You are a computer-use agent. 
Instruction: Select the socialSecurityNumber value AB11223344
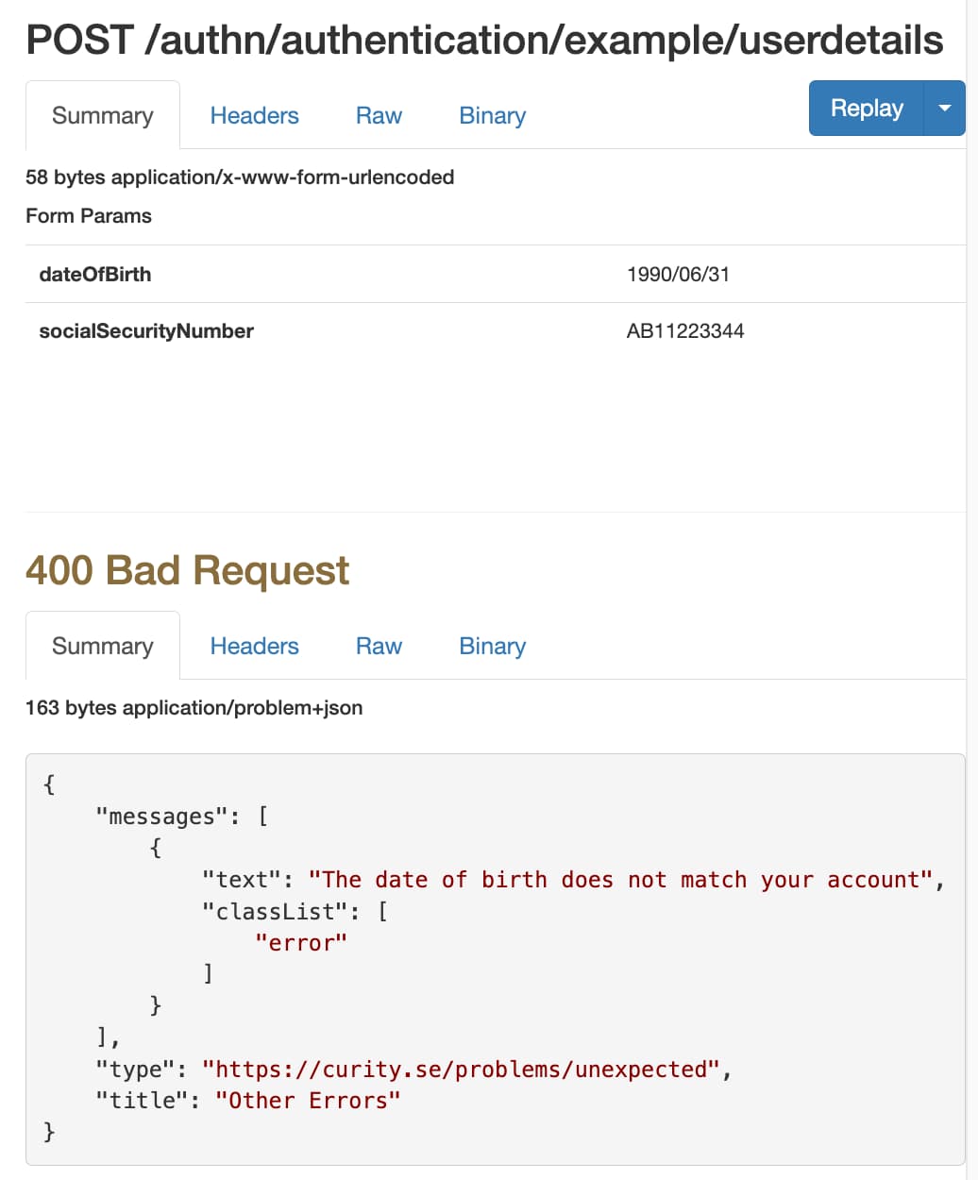tap(685, 330)
